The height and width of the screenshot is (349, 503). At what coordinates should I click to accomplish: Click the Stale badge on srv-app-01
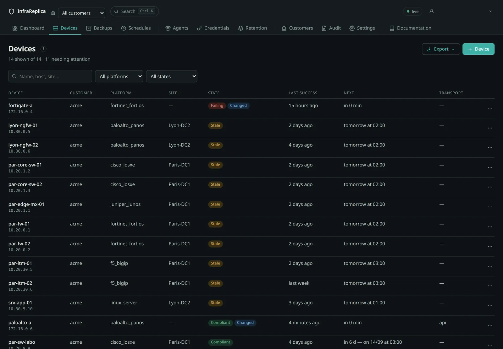click(x=215, y=303)
